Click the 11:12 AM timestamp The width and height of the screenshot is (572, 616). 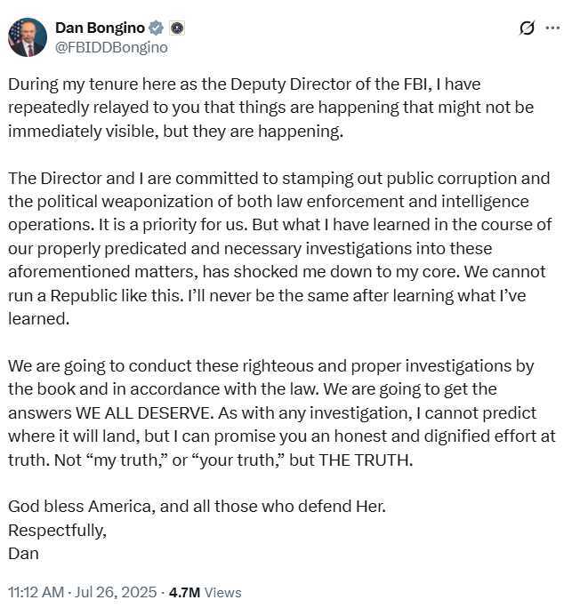pos(36,592)
